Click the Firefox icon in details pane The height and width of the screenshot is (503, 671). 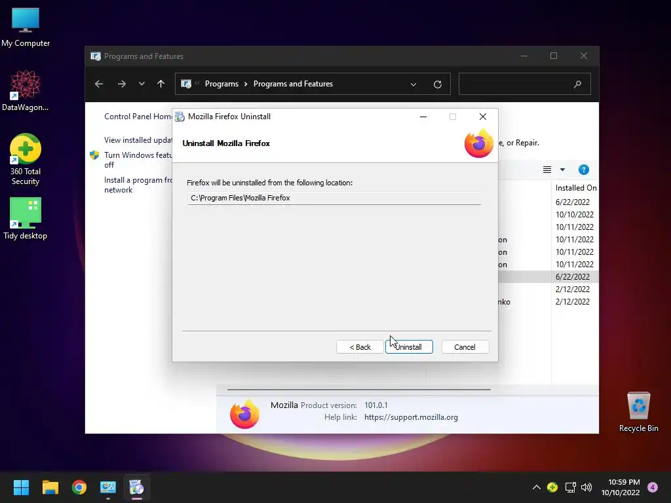click(244, 414)
